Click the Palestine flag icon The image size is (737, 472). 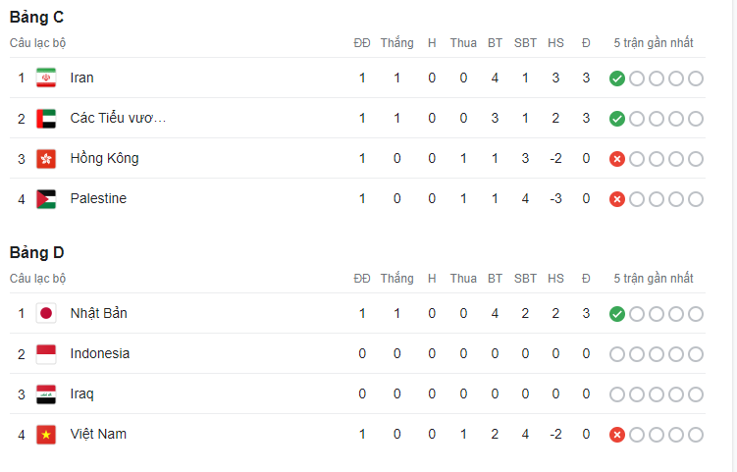pos(46,199)
